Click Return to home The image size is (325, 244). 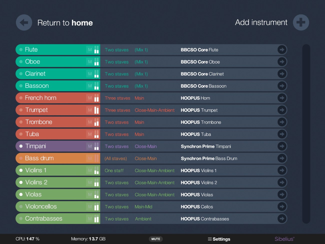(65, 23)
